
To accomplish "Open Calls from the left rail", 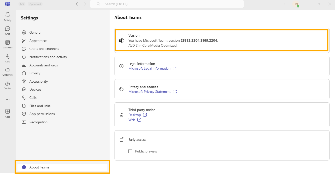I will click(8, 58).
